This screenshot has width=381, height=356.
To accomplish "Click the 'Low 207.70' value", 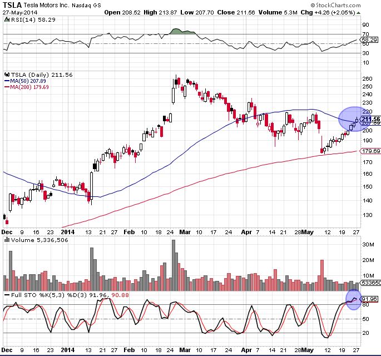I will pos(197,12).
